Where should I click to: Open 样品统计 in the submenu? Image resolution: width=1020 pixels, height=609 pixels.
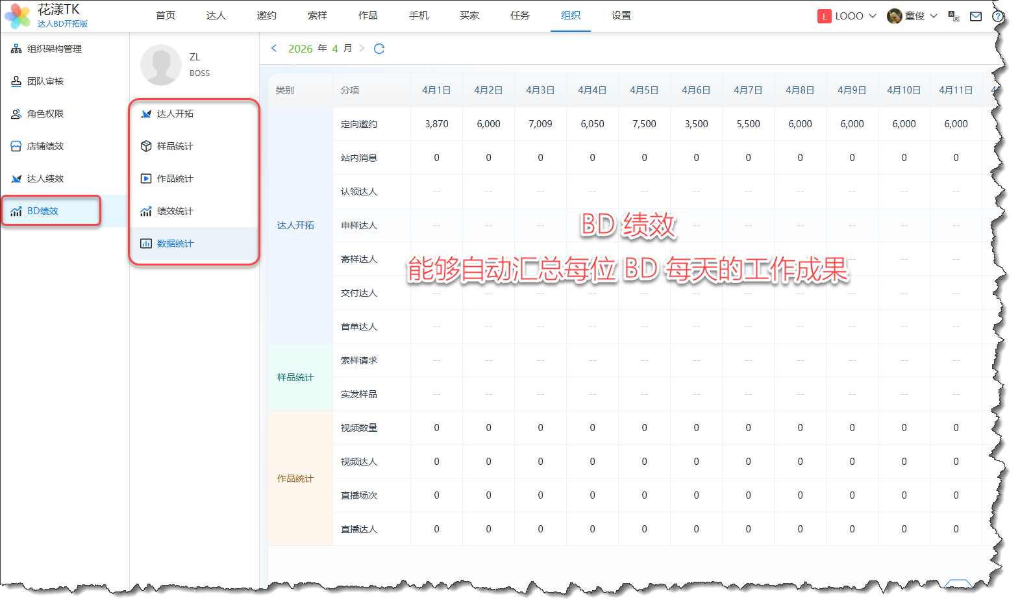point(175,146)
